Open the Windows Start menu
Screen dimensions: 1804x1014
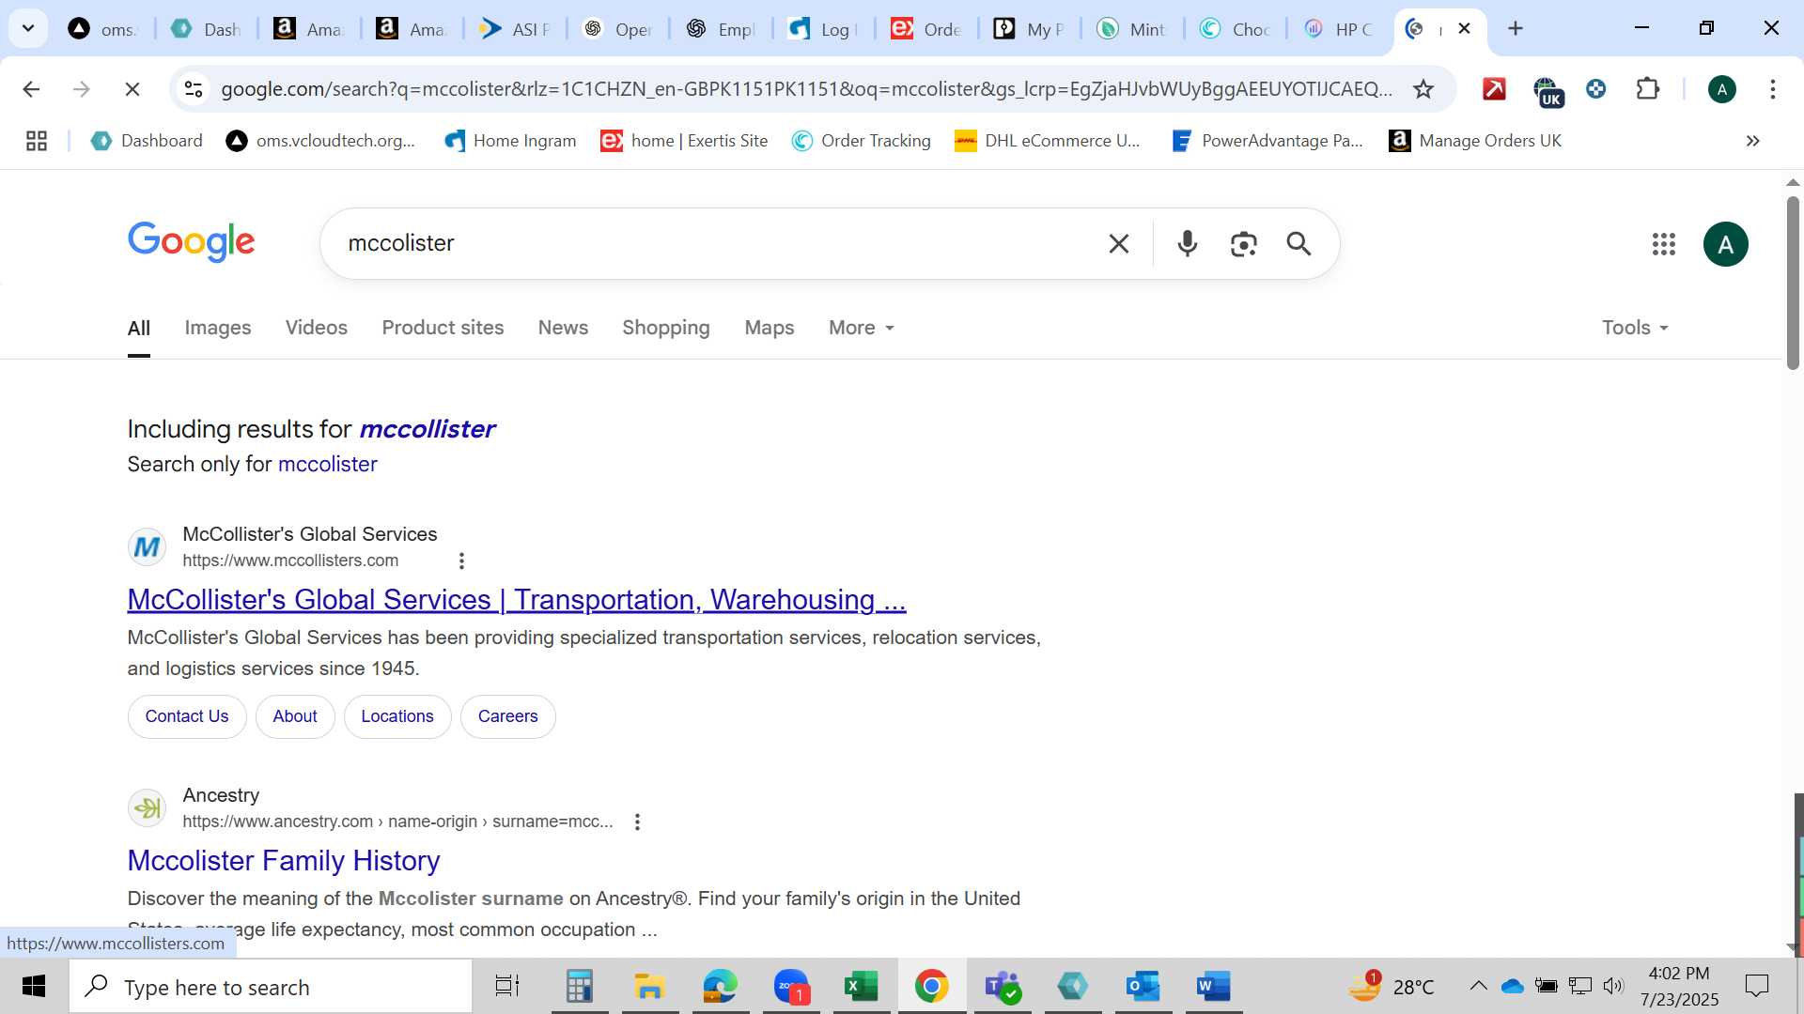pos(34,987)
